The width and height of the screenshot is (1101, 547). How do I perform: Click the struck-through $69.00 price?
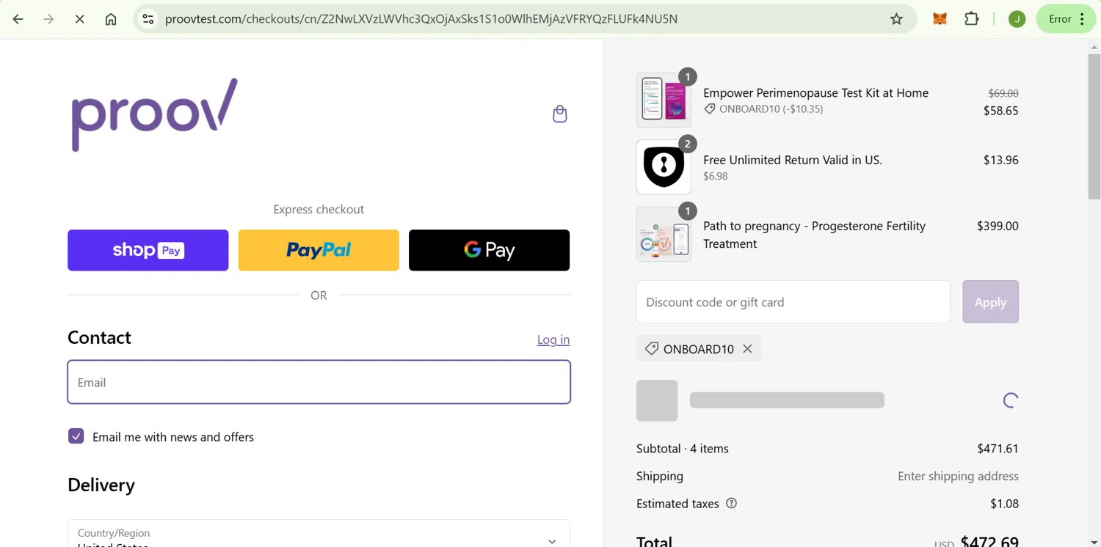1003,93
